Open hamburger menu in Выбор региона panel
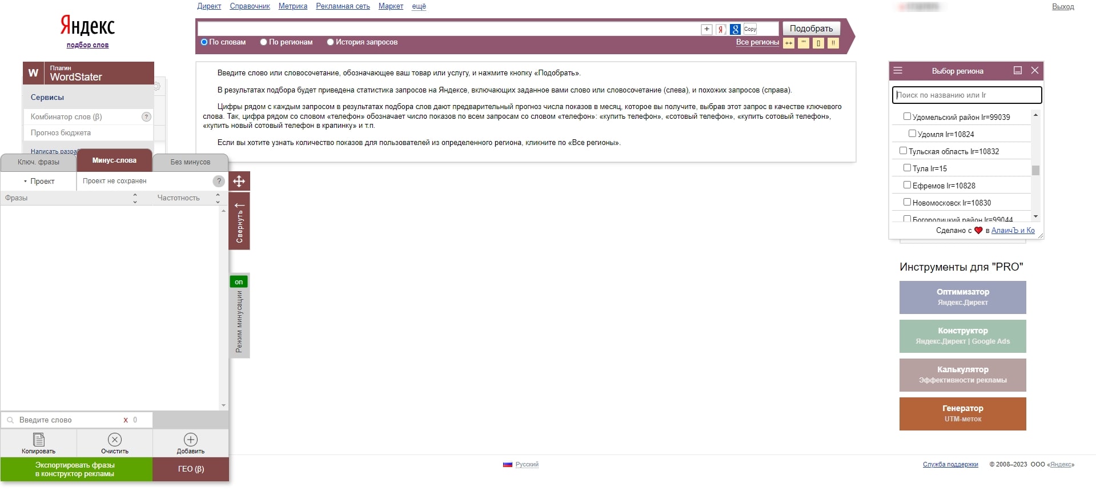Image resolution: width=1096 pixels, height=491 pixels. [898, 71]
